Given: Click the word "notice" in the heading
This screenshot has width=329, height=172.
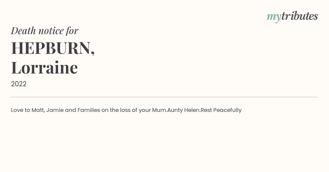Looking at the screenshot, I should (51, 31).
